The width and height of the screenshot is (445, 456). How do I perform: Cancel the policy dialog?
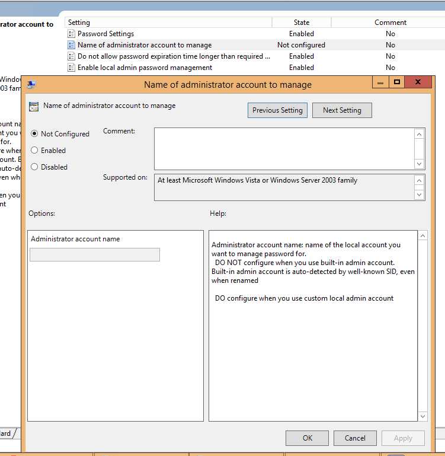pos(354,438)
